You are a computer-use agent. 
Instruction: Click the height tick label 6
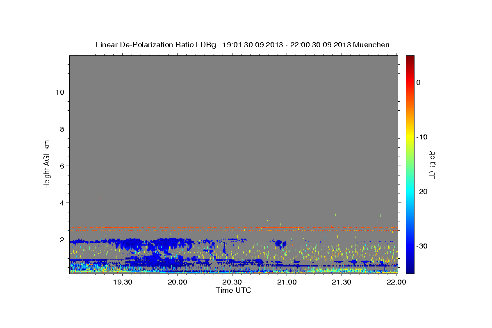[x=62, y=166]
